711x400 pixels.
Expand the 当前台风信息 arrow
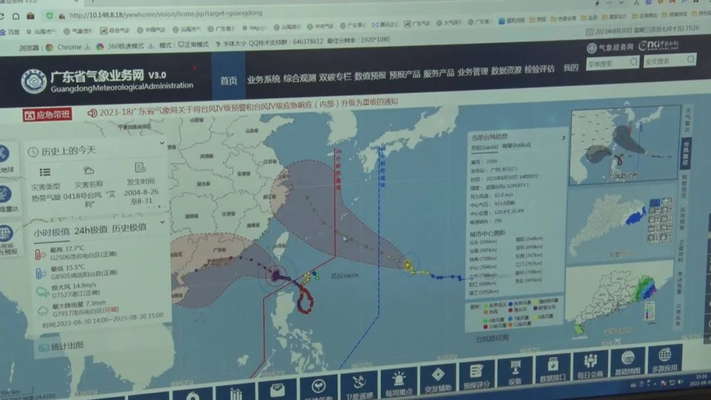click(563, 137)
